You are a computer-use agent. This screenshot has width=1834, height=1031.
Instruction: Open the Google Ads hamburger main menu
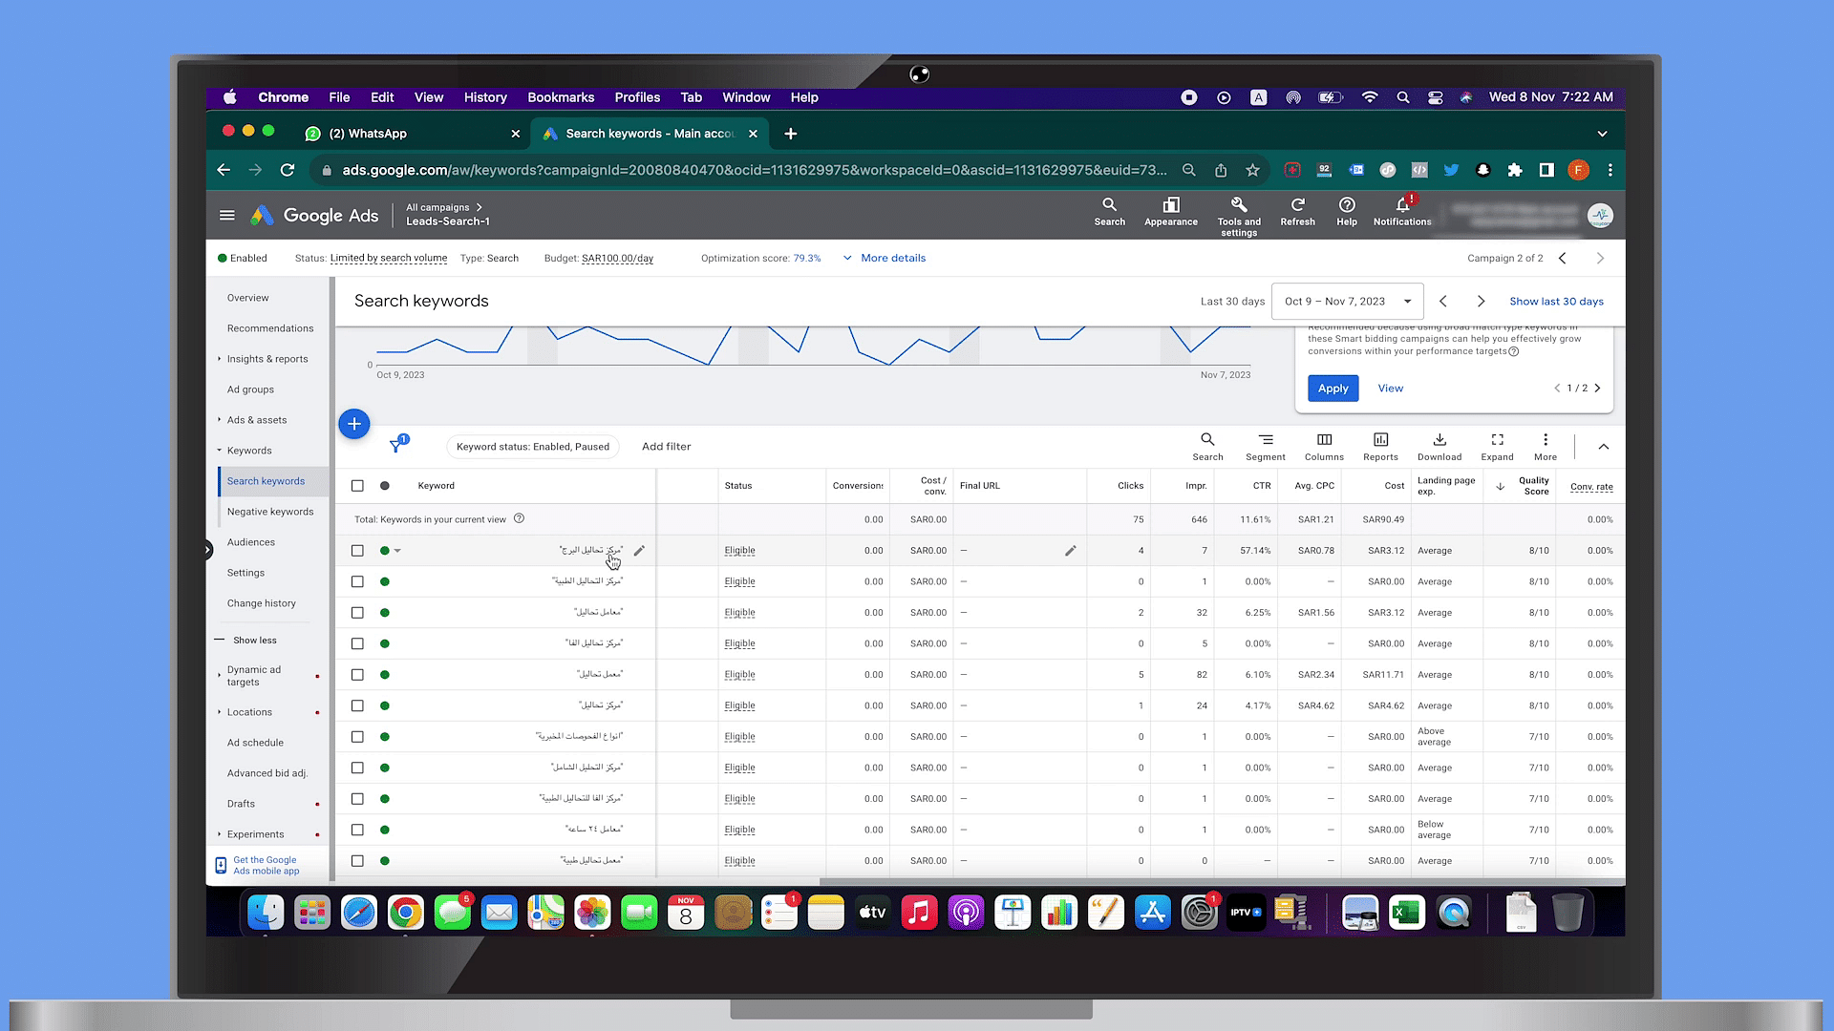[226, 215]
